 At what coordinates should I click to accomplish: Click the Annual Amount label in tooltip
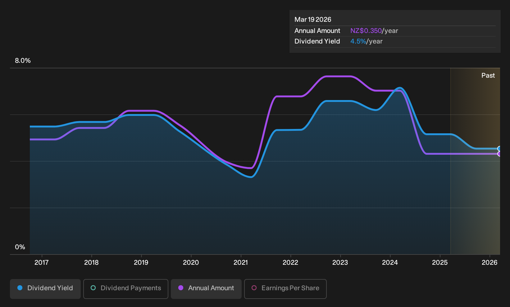pos(317,31)
